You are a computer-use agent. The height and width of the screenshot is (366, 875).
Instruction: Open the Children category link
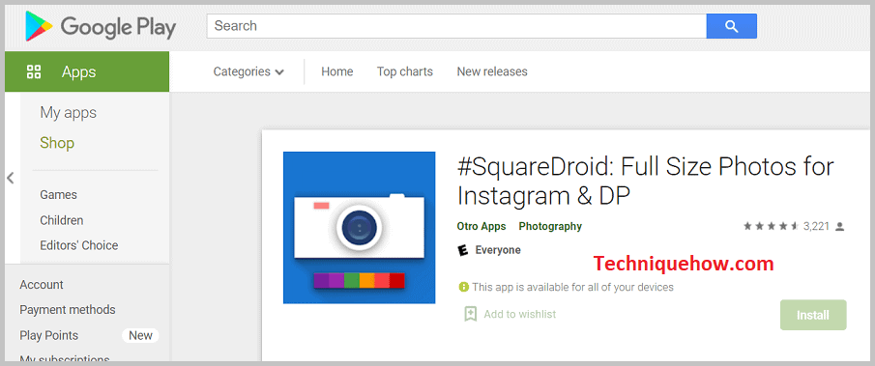click(x=61, y=220)
